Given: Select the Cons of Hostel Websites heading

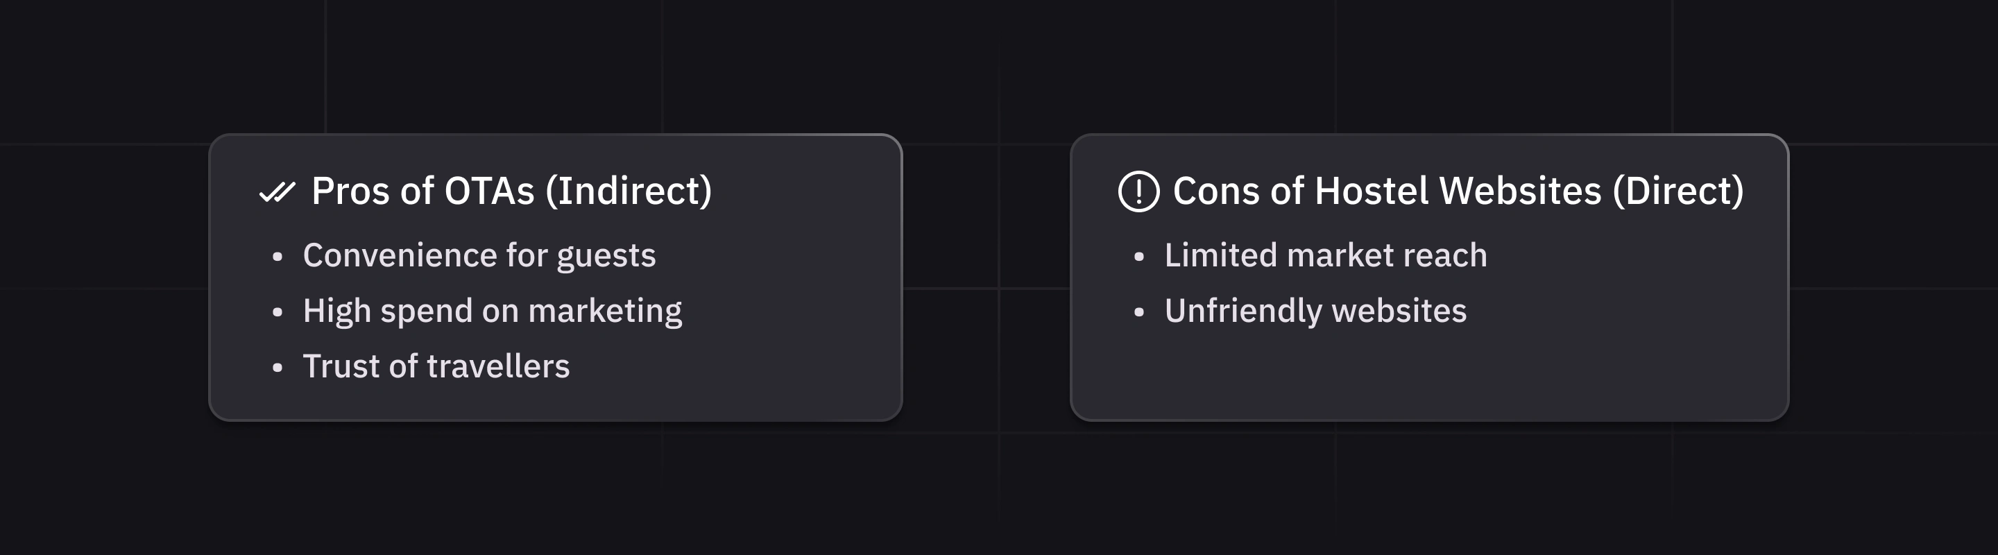Looking at the screenshot, I should coord(1458,191).
